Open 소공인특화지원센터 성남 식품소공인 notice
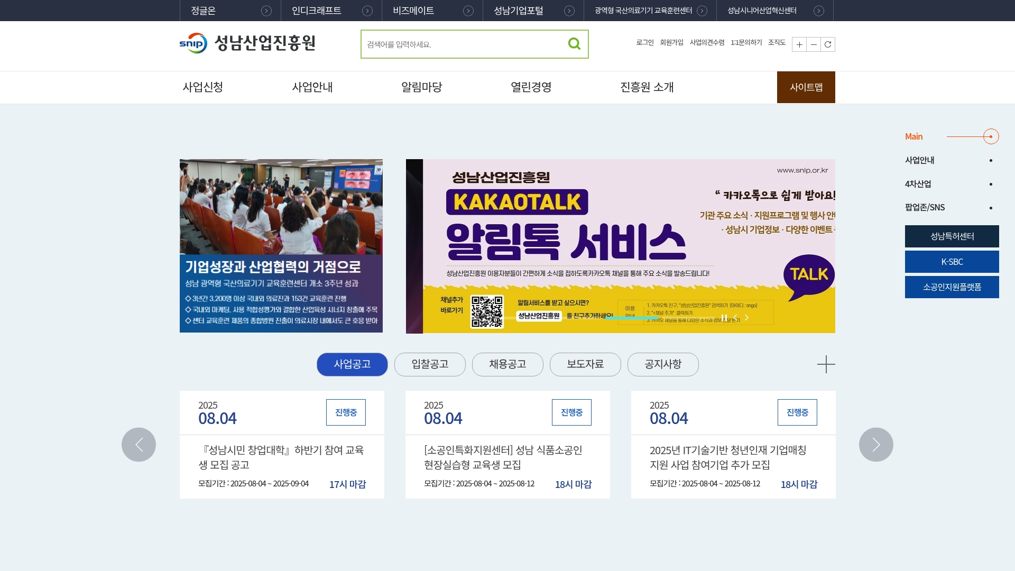 (503, 457)
